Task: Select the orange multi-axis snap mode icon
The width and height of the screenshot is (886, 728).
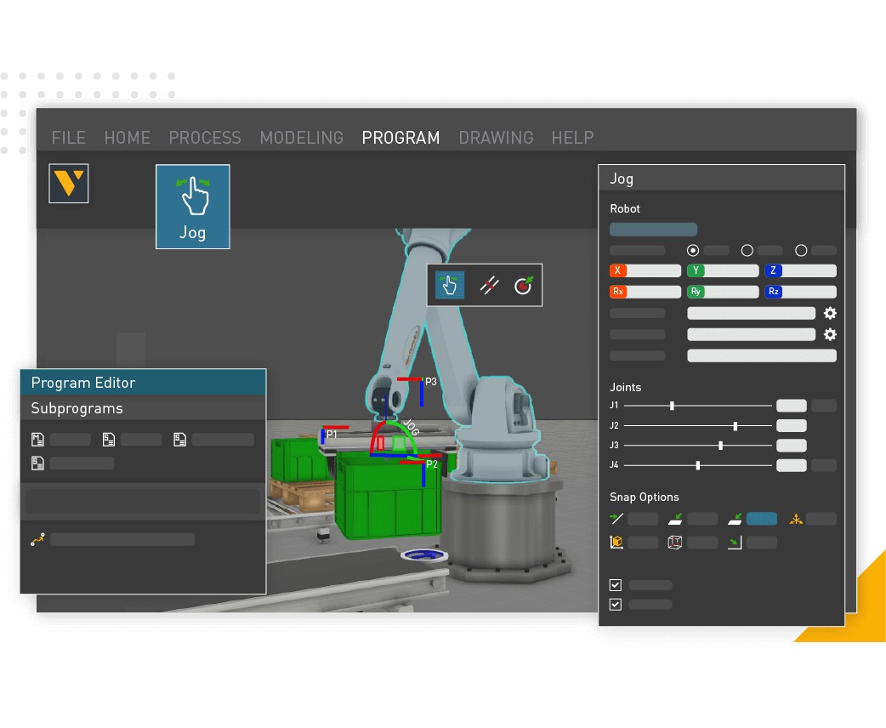Action: pyautogui.click(x=798, y=519)
